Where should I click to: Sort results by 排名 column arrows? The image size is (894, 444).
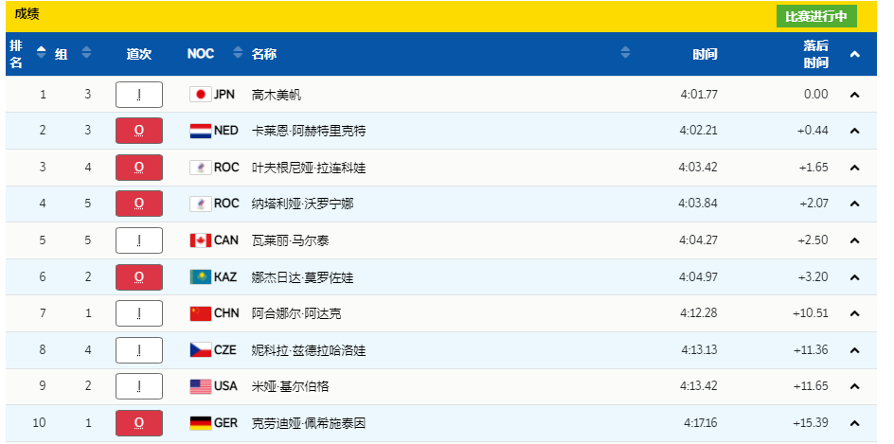point(41,53)
